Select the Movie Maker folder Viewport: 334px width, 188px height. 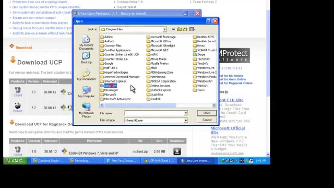157,59
